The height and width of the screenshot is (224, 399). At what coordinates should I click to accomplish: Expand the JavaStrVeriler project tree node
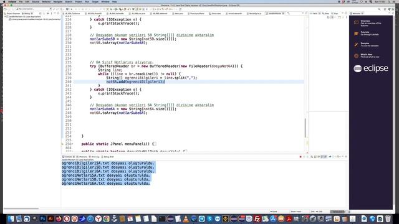pyautogui.click(x=5, y=17)
